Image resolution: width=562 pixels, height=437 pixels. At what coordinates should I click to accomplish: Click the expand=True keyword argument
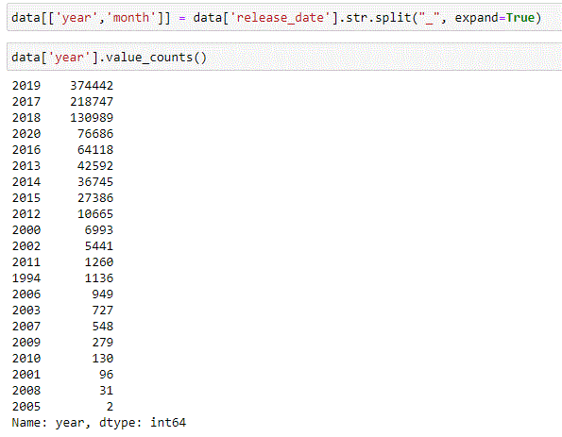[x=494, y=18]
